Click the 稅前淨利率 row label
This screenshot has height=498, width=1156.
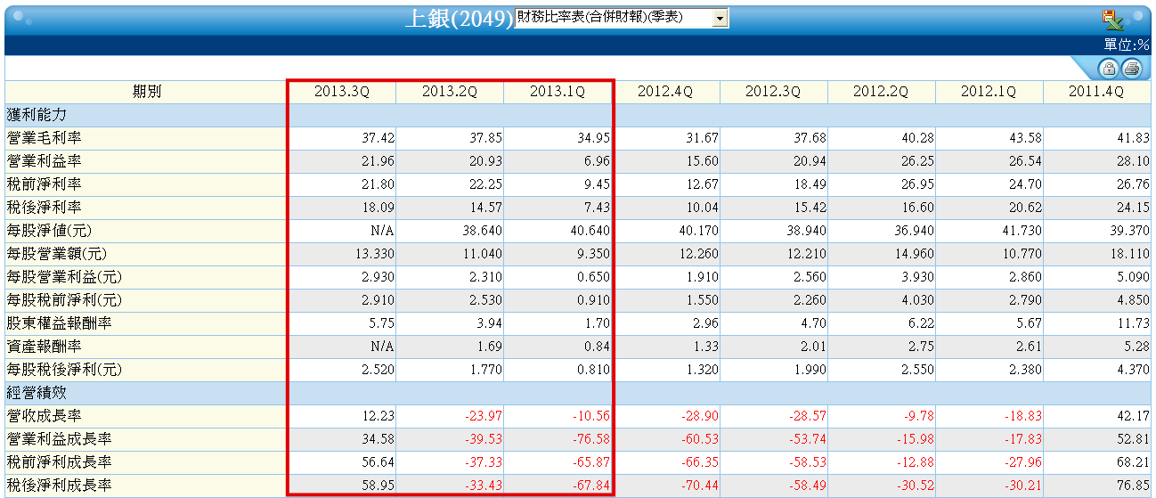[44, 184]
